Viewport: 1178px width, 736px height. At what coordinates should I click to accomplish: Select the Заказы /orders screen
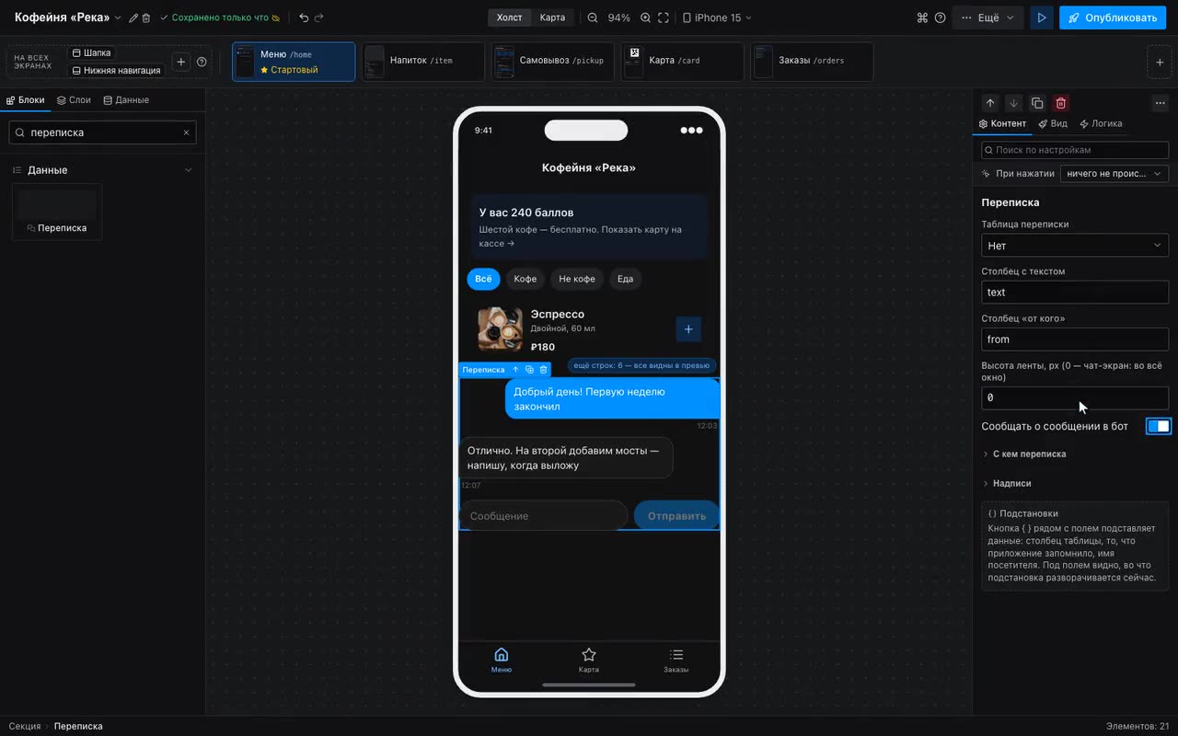pos(812,62)
